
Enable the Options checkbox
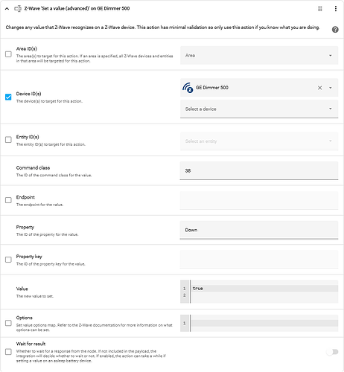click(x=8, y=323)
